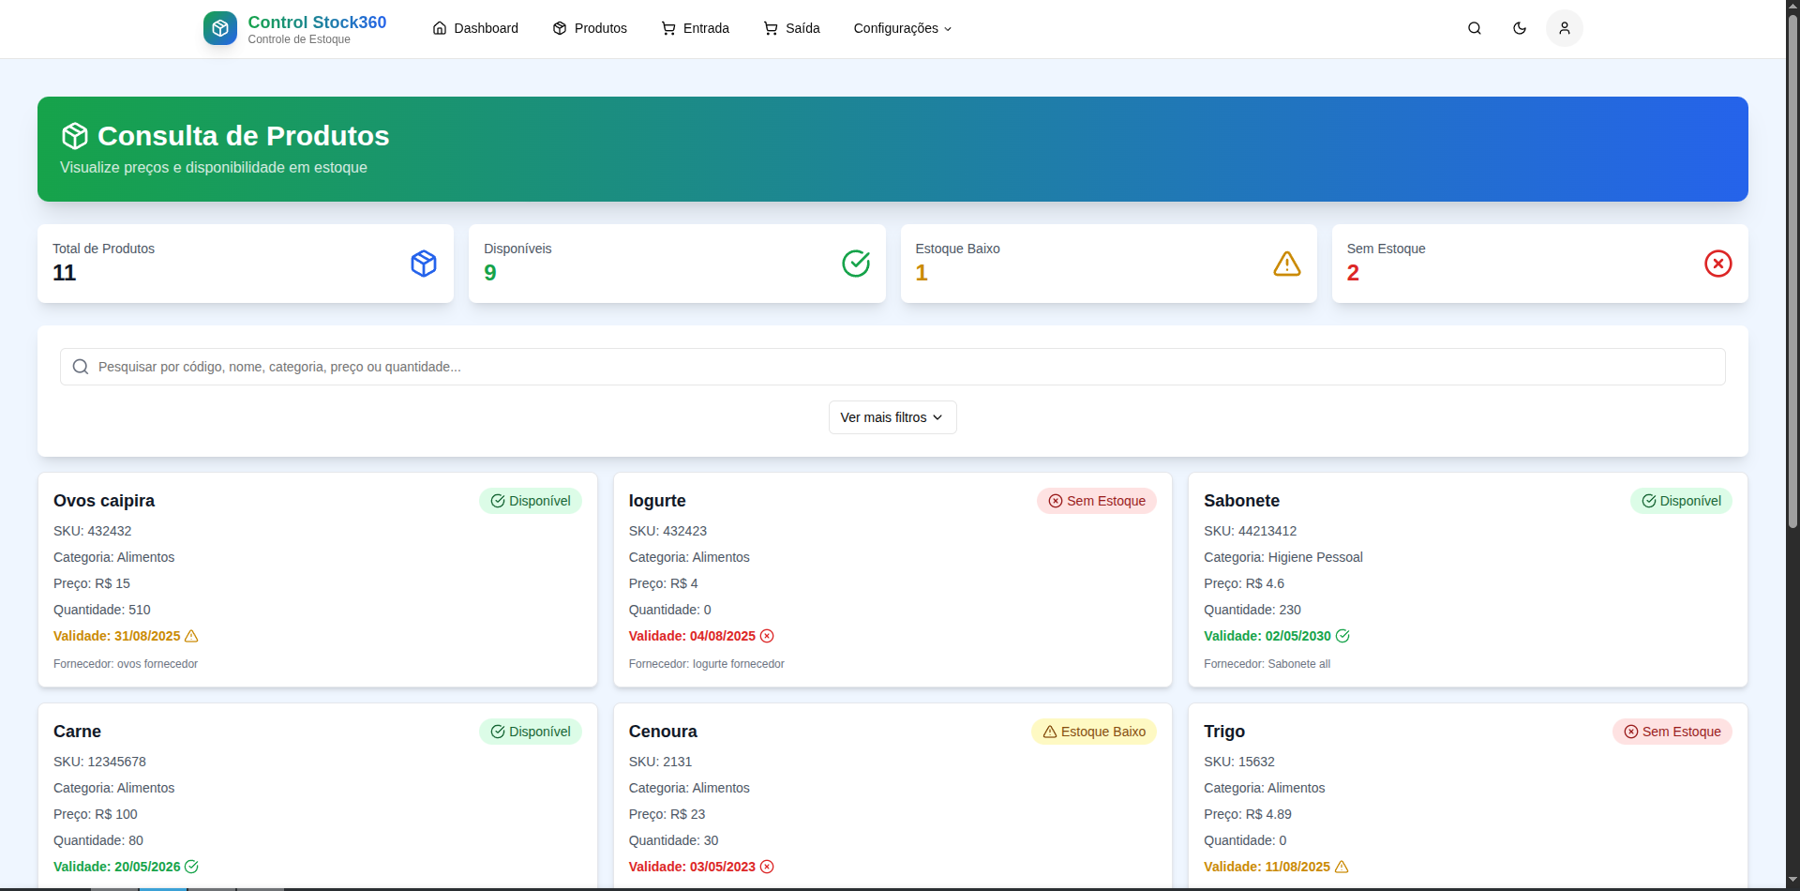Click the Total de Produtos box icon
1800x891 pixels.
[424, 264]
